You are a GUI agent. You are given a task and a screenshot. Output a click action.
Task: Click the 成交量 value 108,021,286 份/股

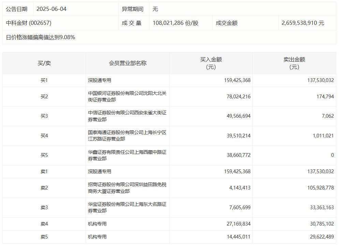point(175,23)
